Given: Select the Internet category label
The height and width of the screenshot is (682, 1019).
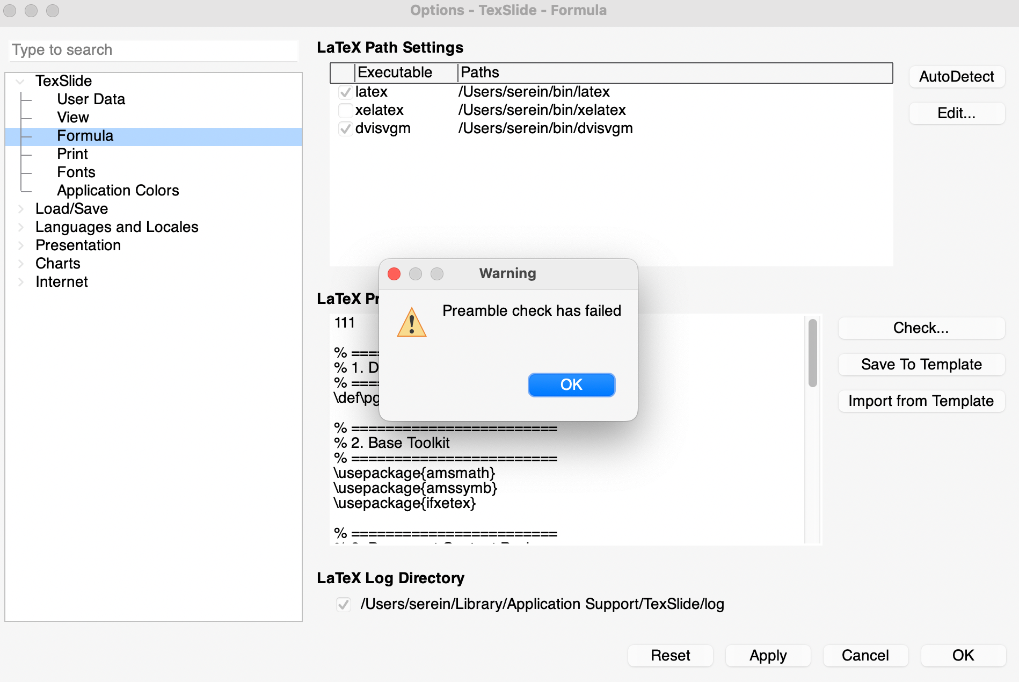Looking at the screenshot, I should click(x=62, y=282).
